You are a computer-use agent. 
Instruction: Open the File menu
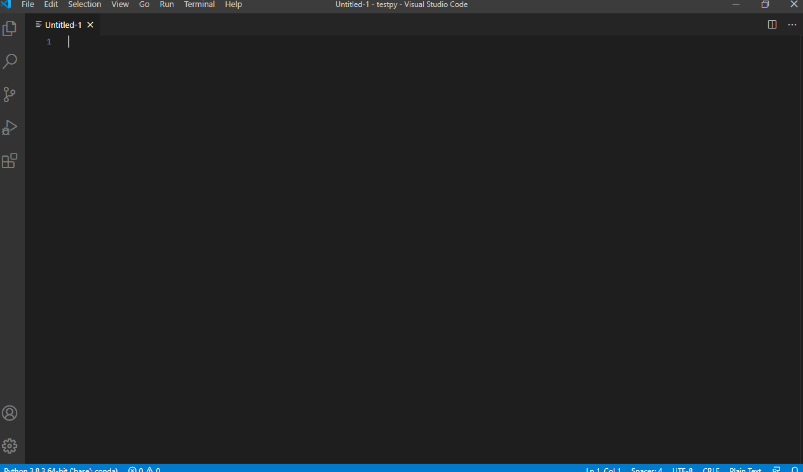28,4
